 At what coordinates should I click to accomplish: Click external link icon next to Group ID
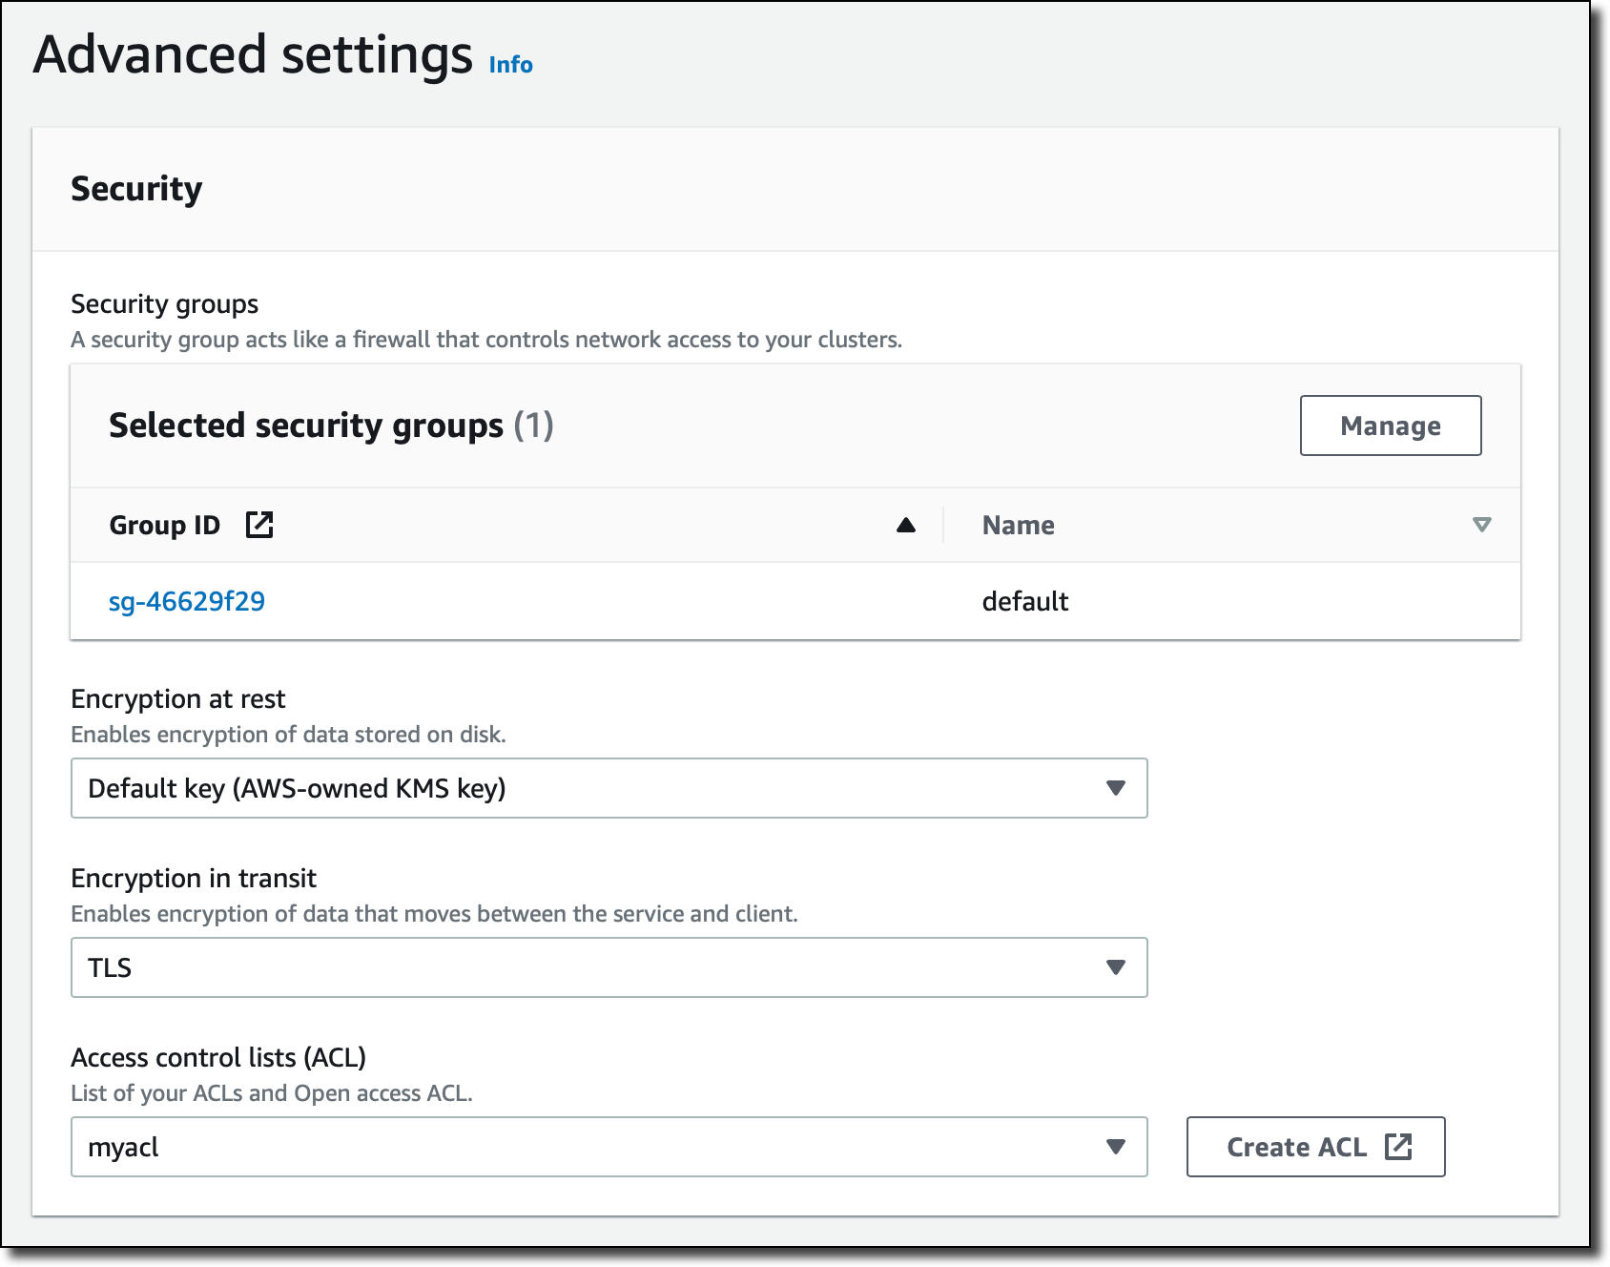coord(259,525)
